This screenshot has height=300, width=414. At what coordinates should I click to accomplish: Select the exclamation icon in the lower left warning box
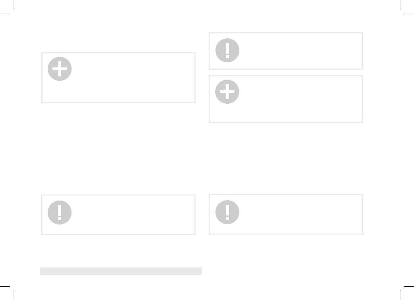(60, 213)
